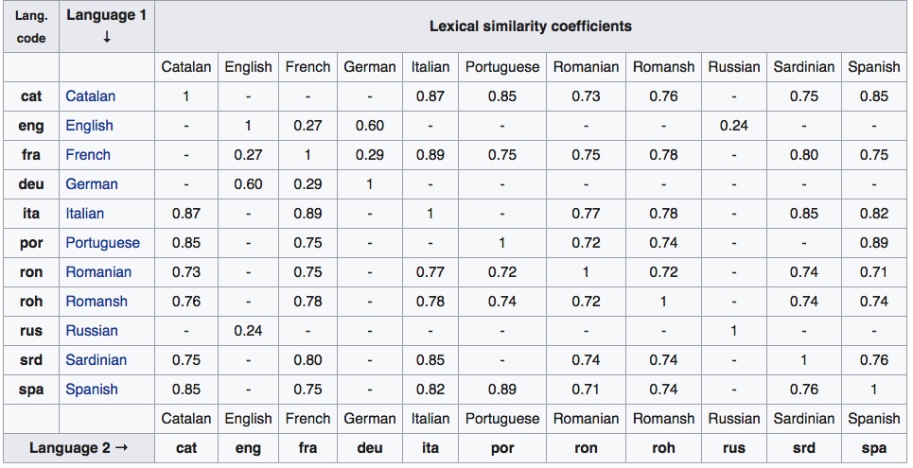Click the Language 1 column header
Viewport: 913px width, 468px height.
tap(107, 26)
